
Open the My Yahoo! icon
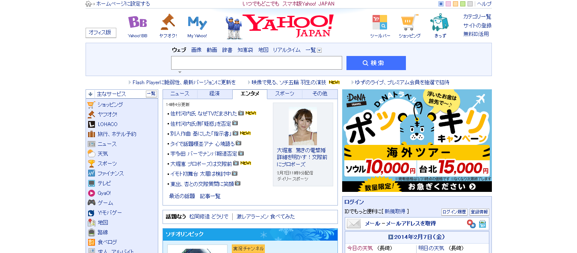(197, 23)
